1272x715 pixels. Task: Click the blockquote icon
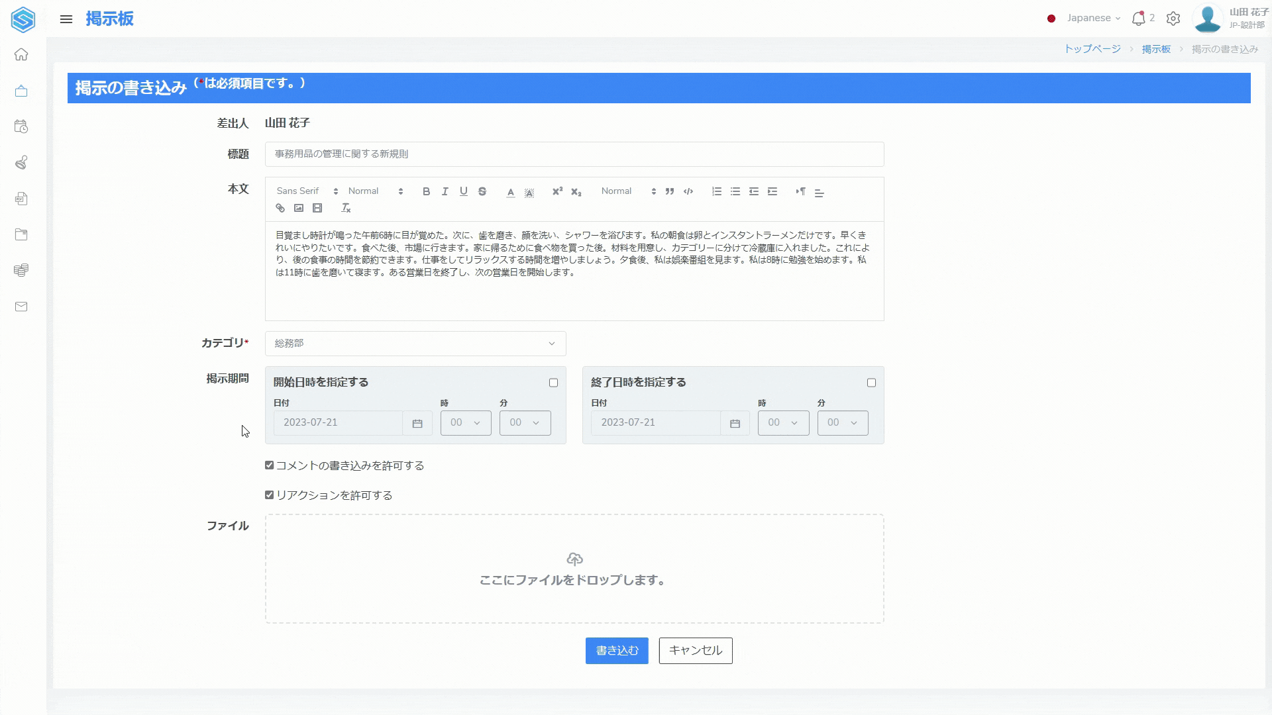click(x=670, y=191)
